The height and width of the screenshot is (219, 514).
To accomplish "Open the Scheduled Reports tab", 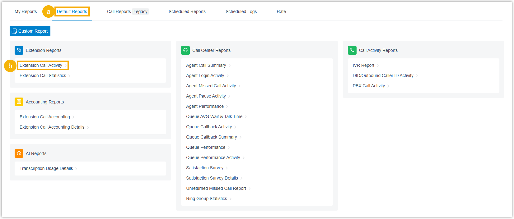I will 187,12.
